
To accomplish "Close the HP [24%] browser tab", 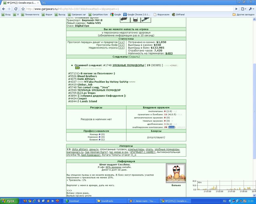I will 38,3.
